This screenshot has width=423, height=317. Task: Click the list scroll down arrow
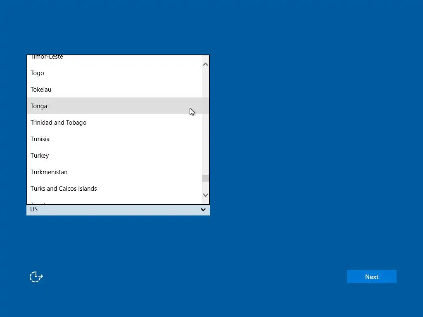[x=205, y=195]
